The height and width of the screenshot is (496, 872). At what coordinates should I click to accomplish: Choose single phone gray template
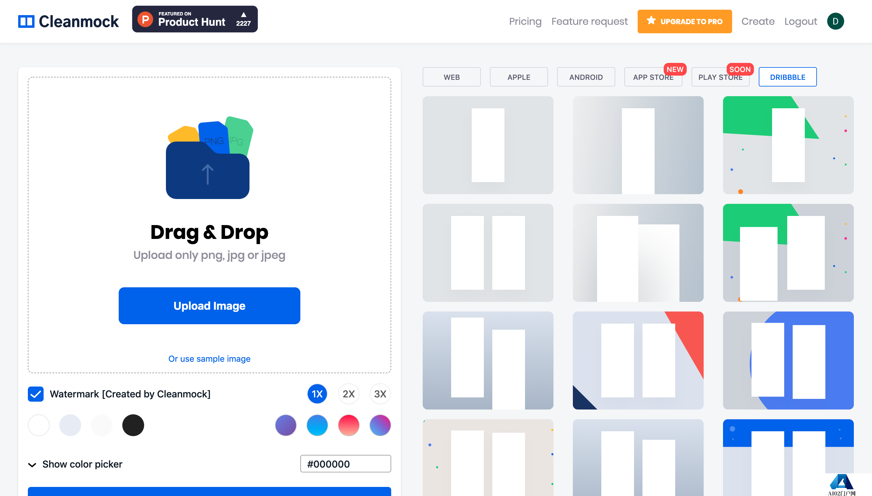(488, 145)
